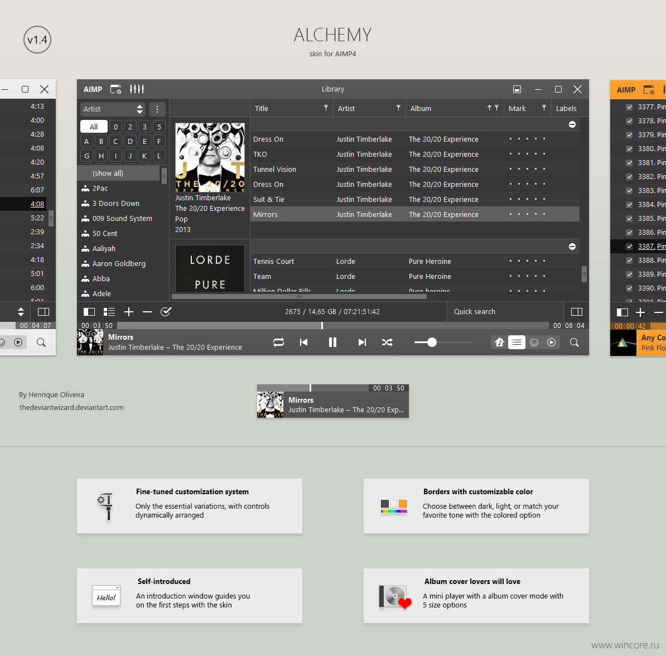The image size is (666, 656).
Task: Click the layout panel icon in orange window toolbar
Action: tap(622, 313)
